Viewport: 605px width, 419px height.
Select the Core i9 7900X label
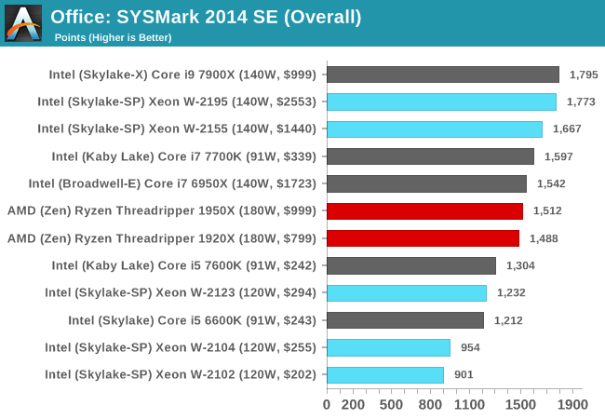pyautogui.click(x=182, y=74)
